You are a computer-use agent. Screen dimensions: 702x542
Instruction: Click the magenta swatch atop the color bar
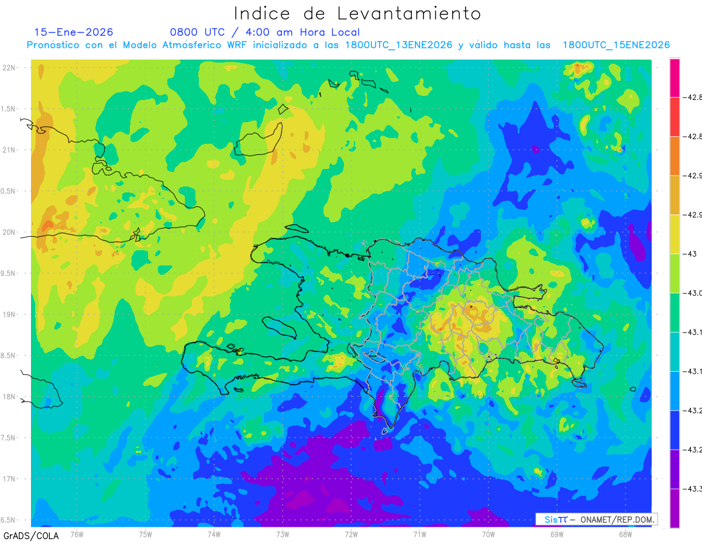pos(675,78)
